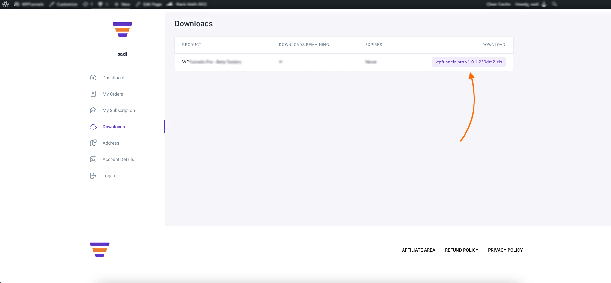
Task: Click the My Subscription envelope icon
Action: coord(93,110)
